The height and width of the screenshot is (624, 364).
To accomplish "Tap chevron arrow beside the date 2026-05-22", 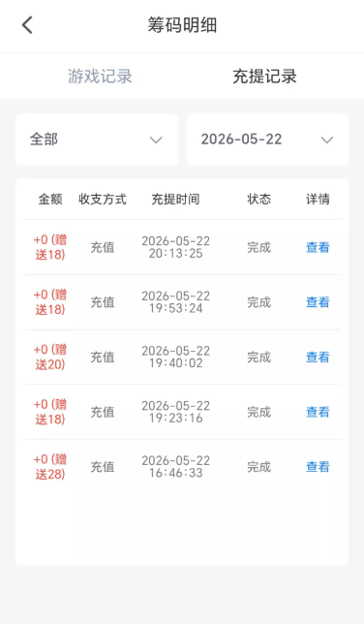I will pyautogui.click(x=327, y=140).
